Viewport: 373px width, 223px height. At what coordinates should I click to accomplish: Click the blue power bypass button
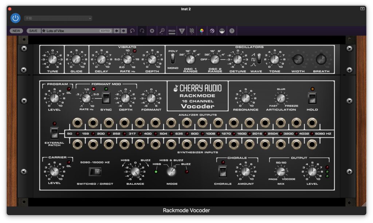(16, 18)
